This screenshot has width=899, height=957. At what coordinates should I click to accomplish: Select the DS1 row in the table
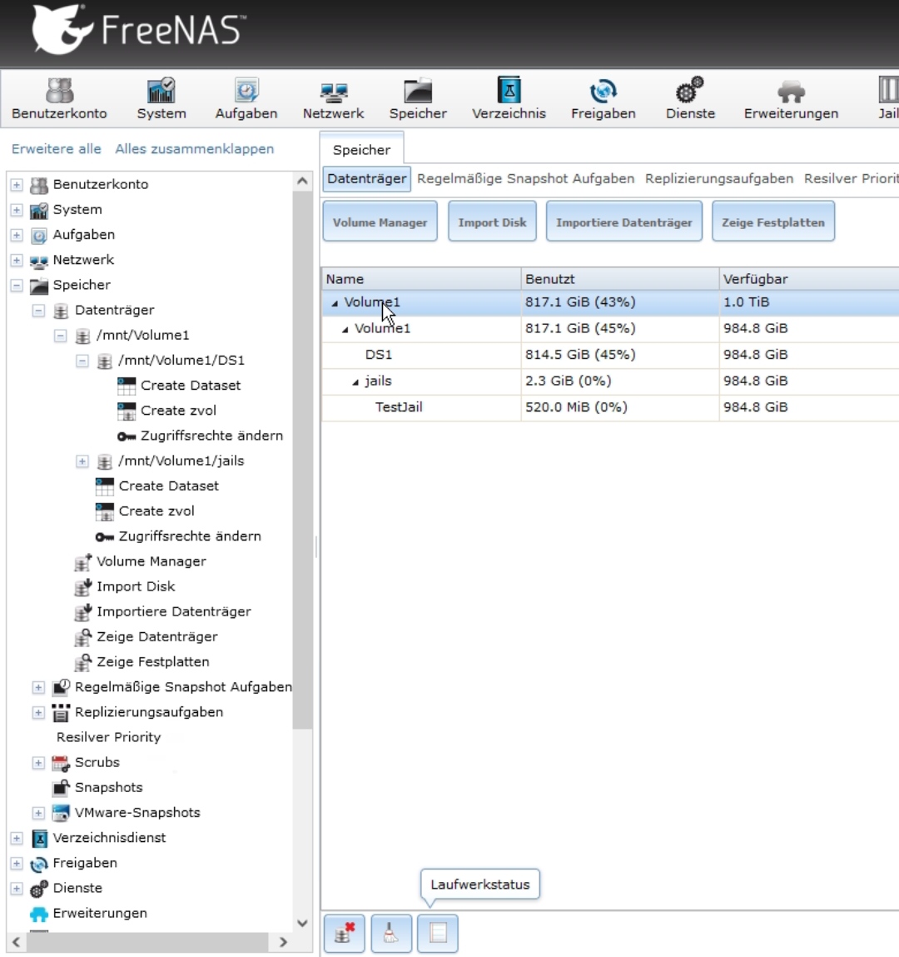point(610,355)
